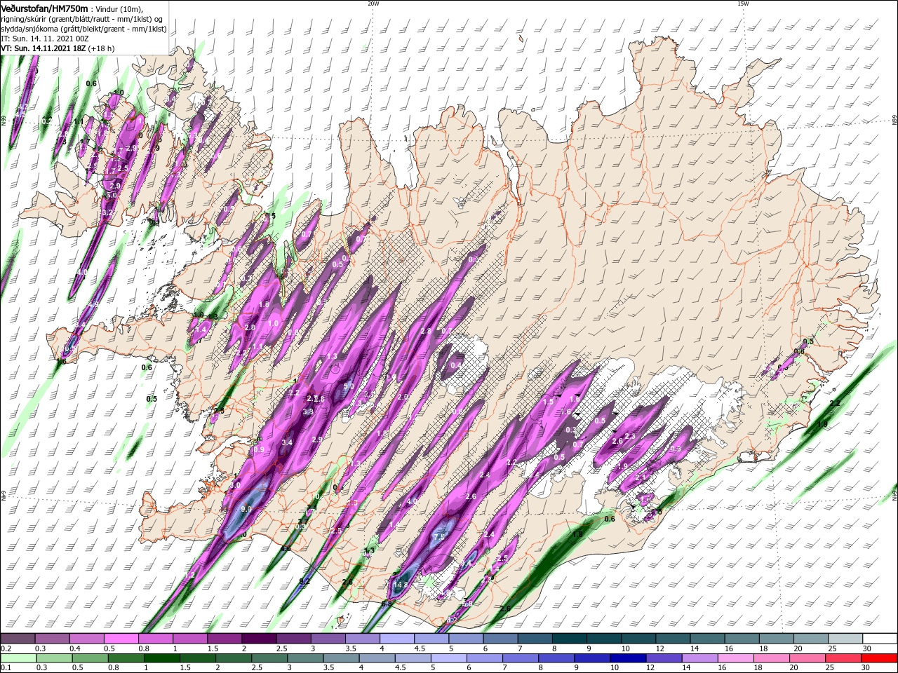The width and height of the screenshot is (898, 673).
Task: Click the '0.1' label in the rain legend row
Action: click(6, 668)
